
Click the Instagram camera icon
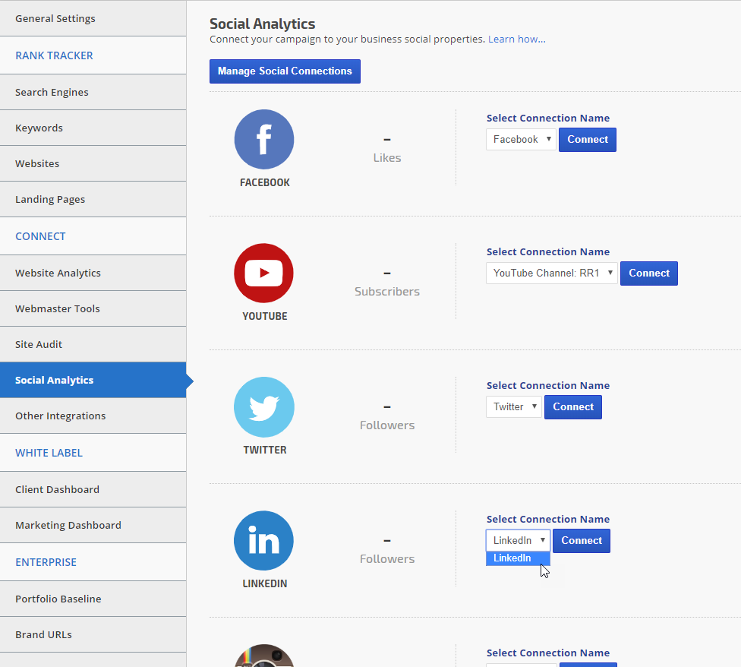tap(264, 656)
